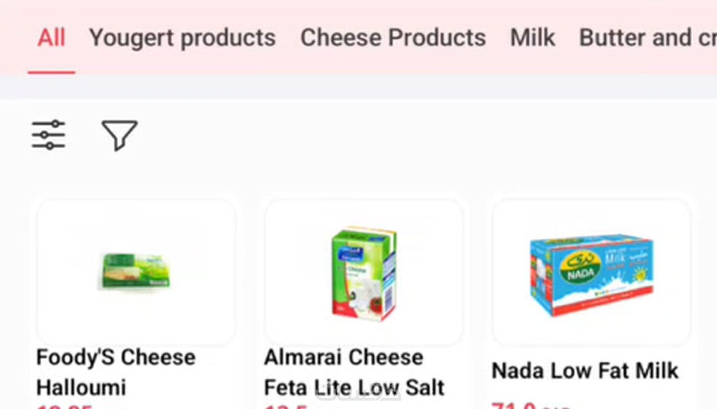Viewport: 717px width, 409px height.
Task: Click the Nada Low Fat Milk title
Action: (585, 371)
